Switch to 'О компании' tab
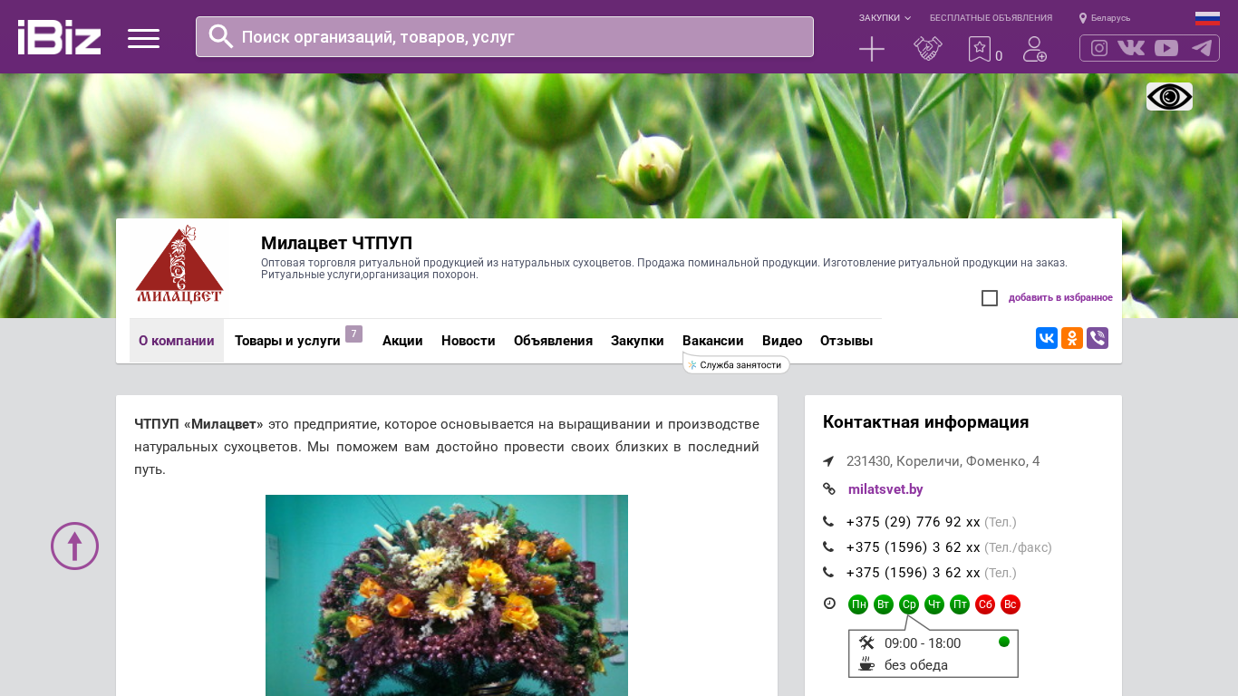Viewport: 1238px width, 696px height. [x=177, y=341]
